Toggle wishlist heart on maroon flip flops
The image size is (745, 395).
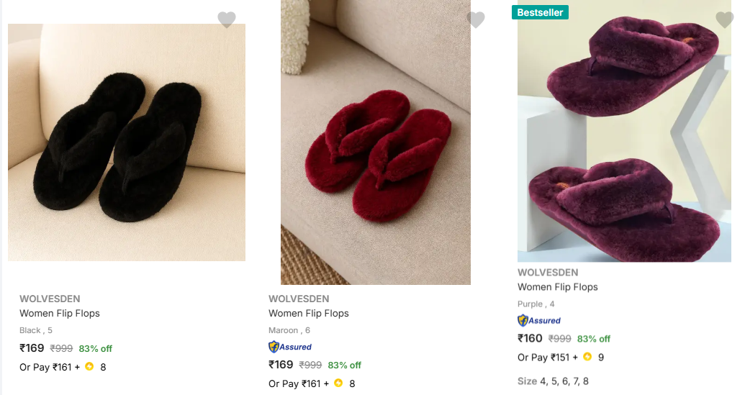pos(476,19)
